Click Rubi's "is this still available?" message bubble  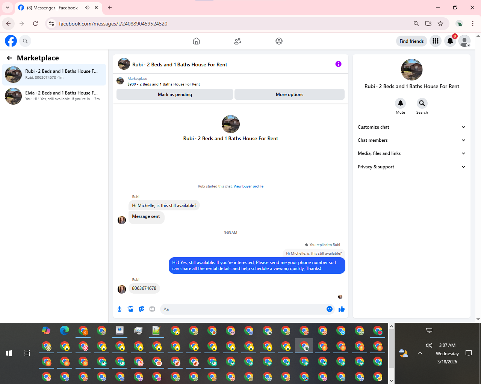click(x=164, y=205)
